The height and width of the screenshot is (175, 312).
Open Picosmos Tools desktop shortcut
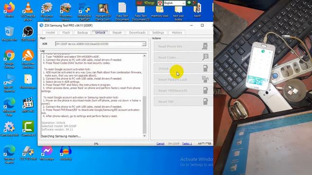pyautogui.click(x=47, y=11)
